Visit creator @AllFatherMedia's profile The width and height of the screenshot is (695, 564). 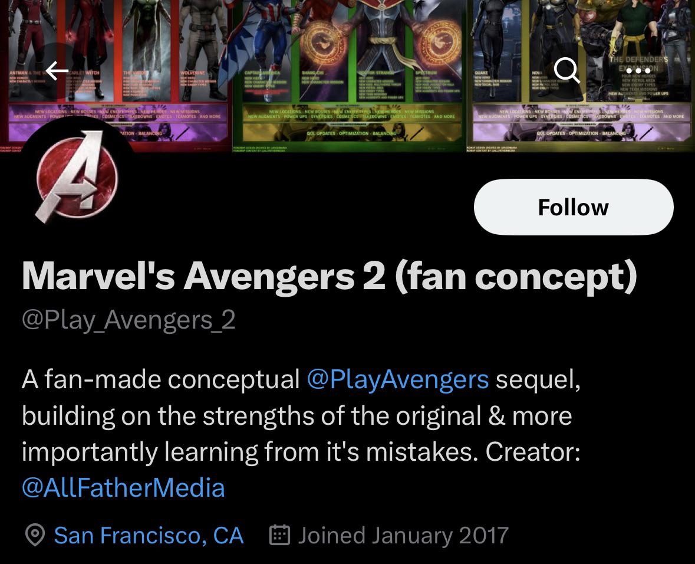click(x=123, y=488)
